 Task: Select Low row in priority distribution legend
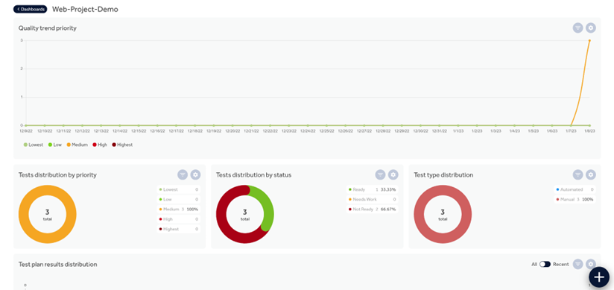[179, 200]
